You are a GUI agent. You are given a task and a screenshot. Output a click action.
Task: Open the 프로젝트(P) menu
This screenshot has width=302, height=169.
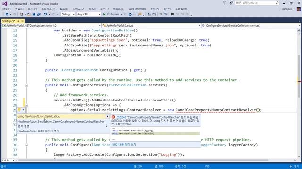[x=48, y=9]
